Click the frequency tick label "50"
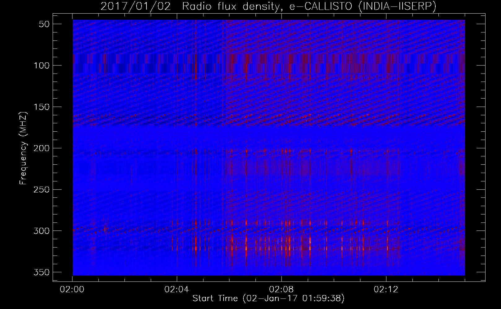The width and height of the screenshot is (501, 309). 44,24
